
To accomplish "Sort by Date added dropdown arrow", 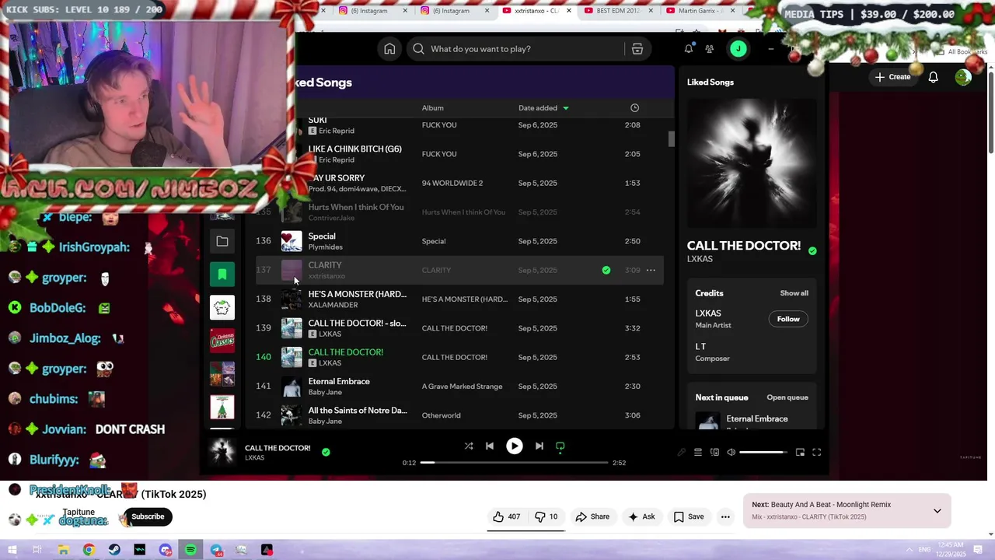I will pyautogui.click(x=566, y=108).
